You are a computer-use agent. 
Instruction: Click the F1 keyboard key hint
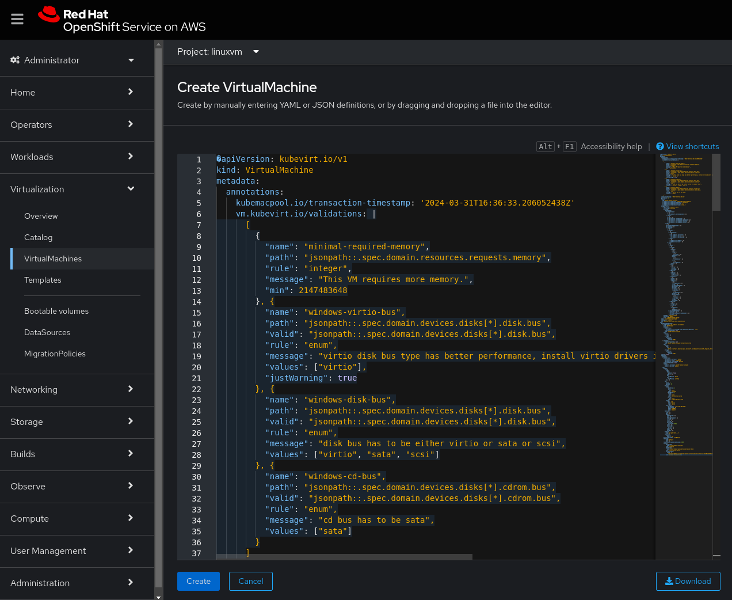tap(569, 147)
